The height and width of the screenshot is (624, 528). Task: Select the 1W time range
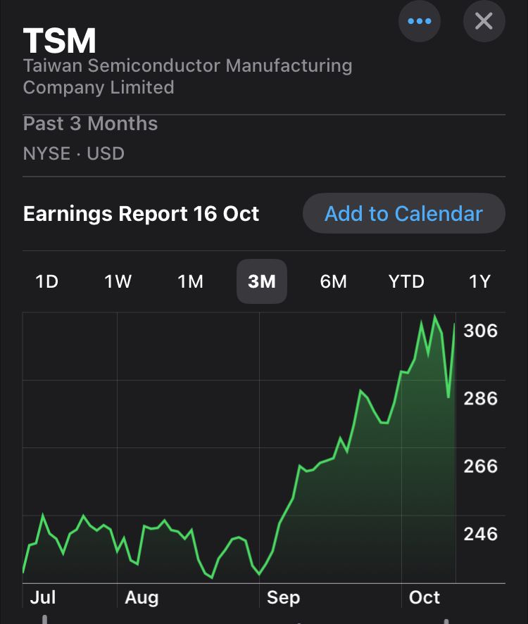tap(118, 282)
